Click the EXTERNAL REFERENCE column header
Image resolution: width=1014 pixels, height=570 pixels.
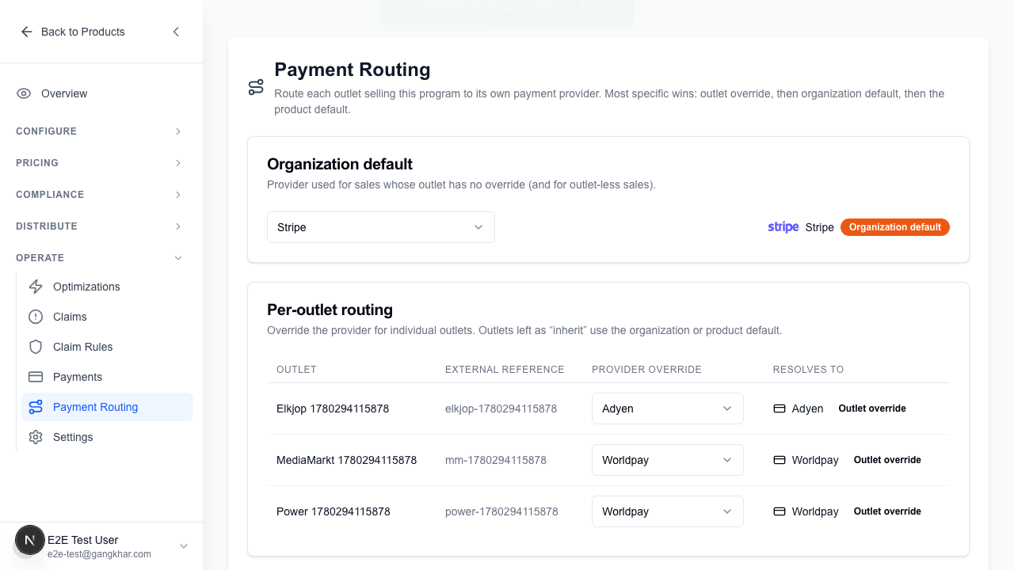click(505, 370)
